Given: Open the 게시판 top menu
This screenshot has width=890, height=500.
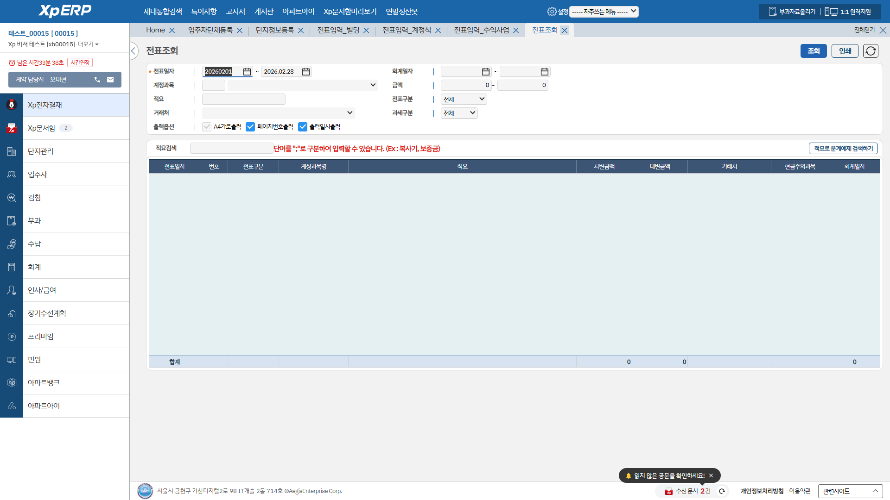Looking at the screenshot, I should [264, 12].
